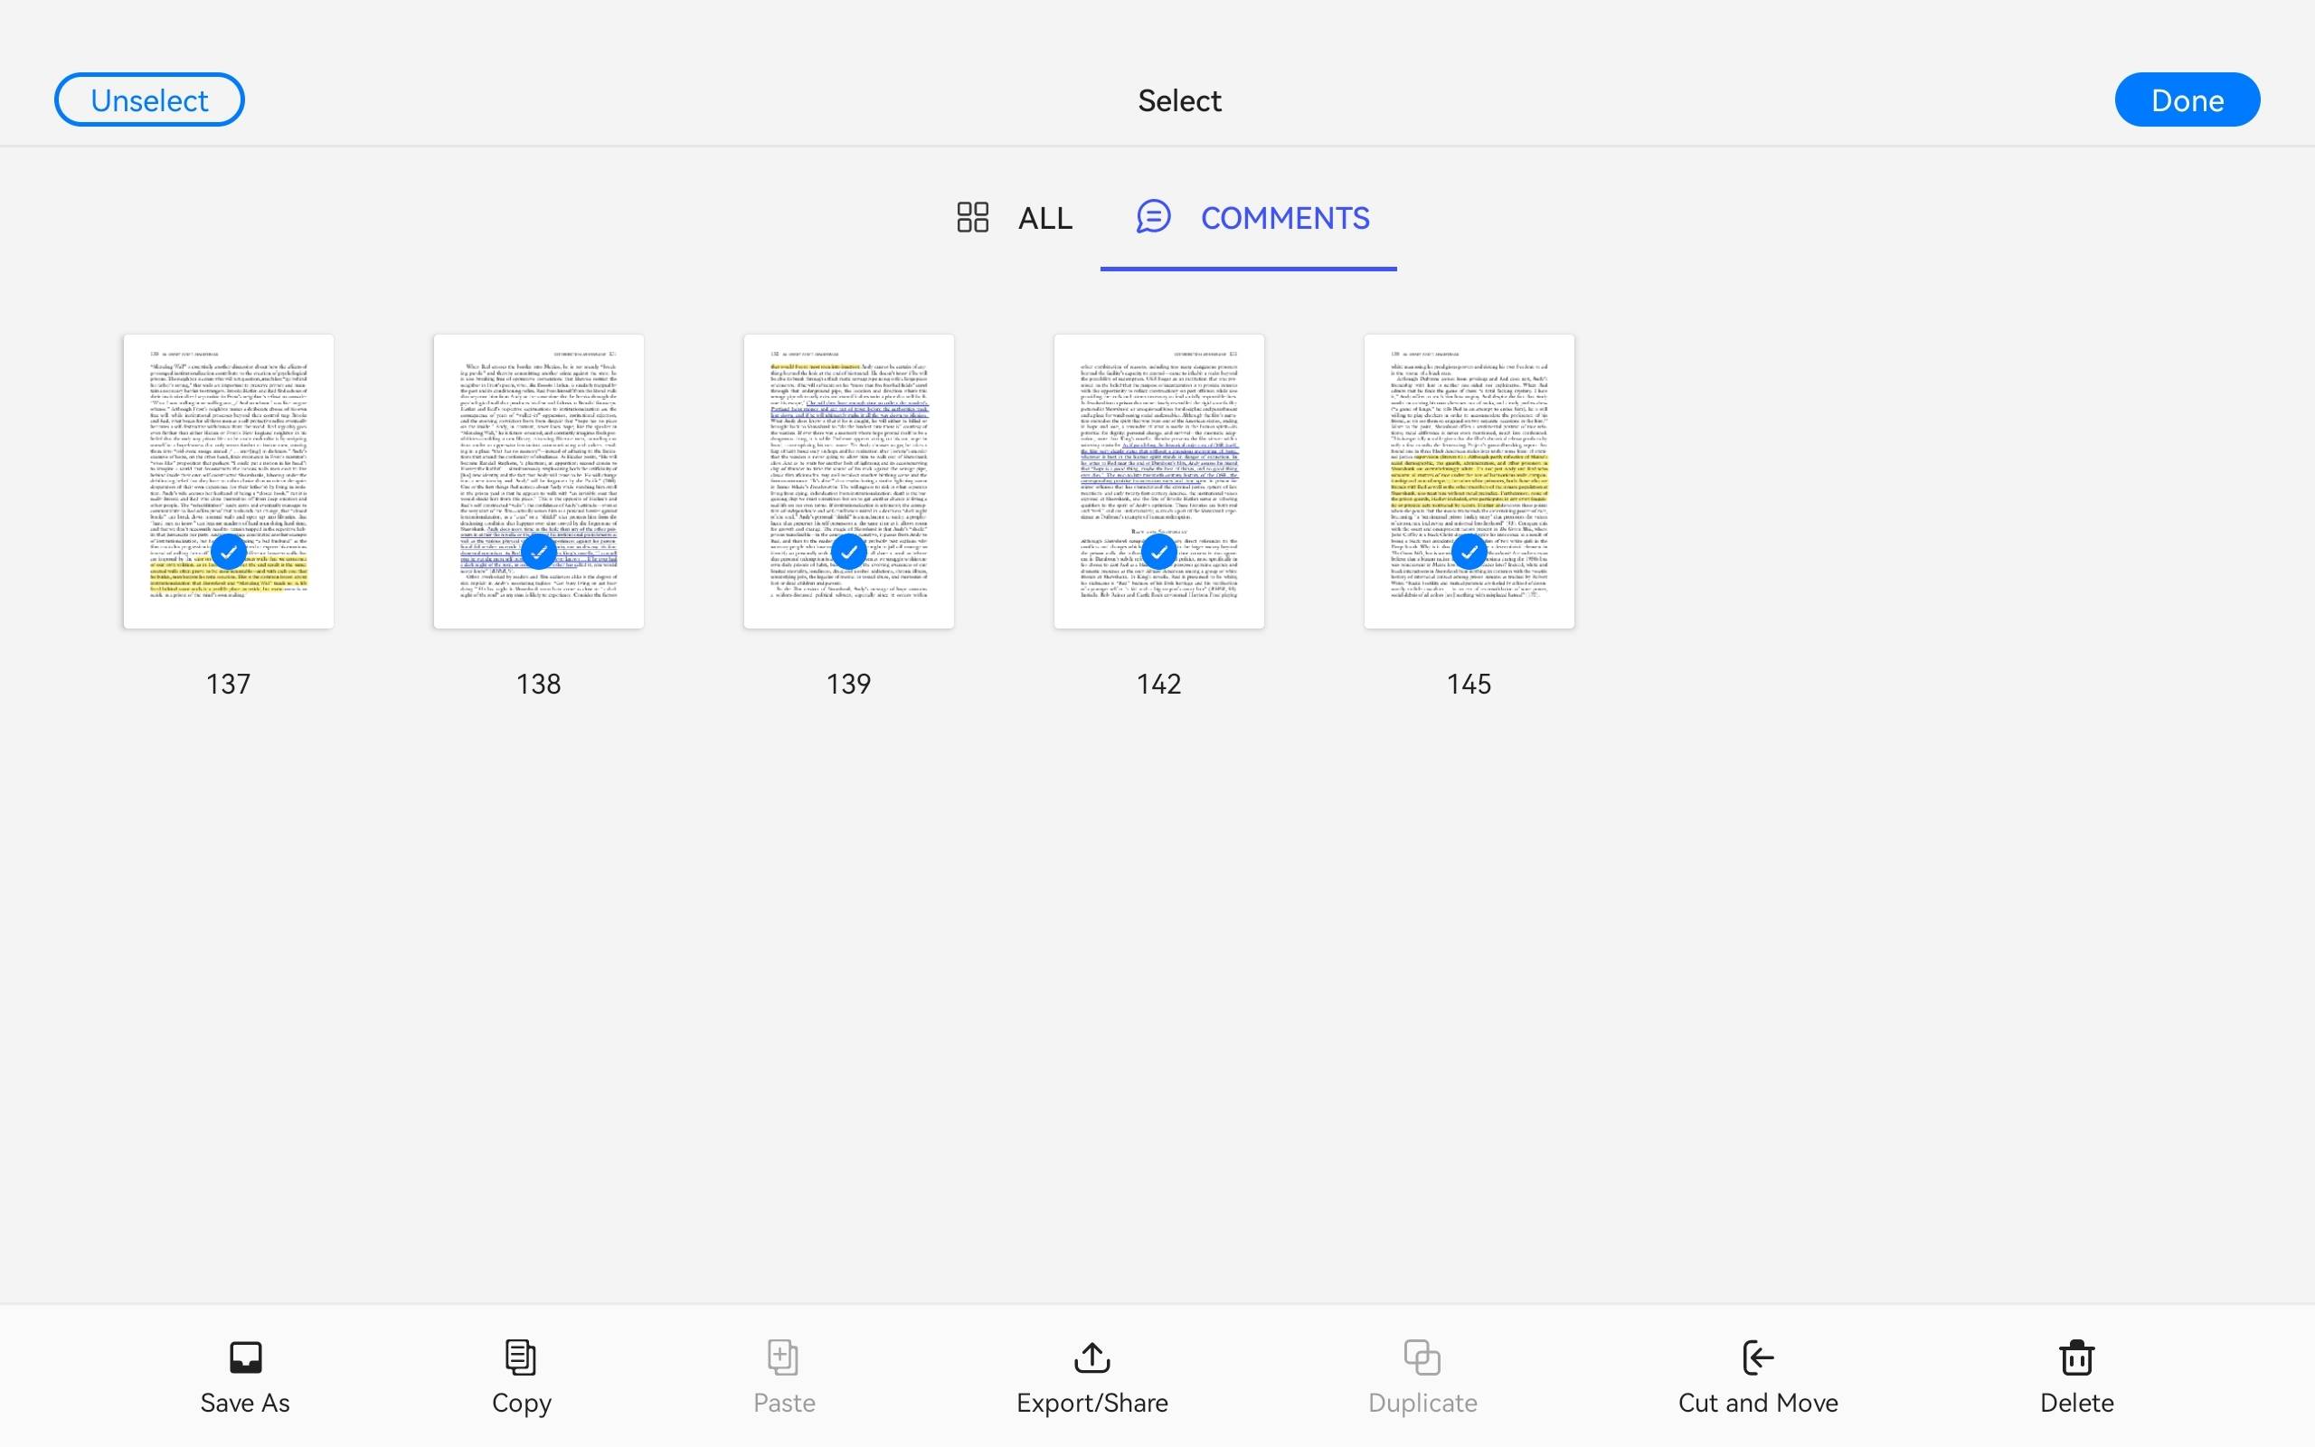Click the page number label 142
This screenshot has height=1447, width=2315.
click(x=1158, y=684)
